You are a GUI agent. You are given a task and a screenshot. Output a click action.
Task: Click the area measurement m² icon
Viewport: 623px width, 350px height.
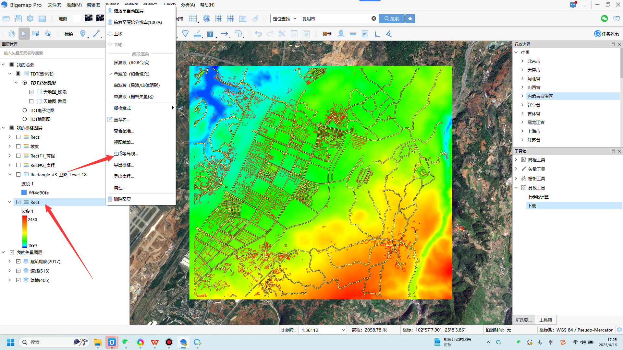pos(365,34)
